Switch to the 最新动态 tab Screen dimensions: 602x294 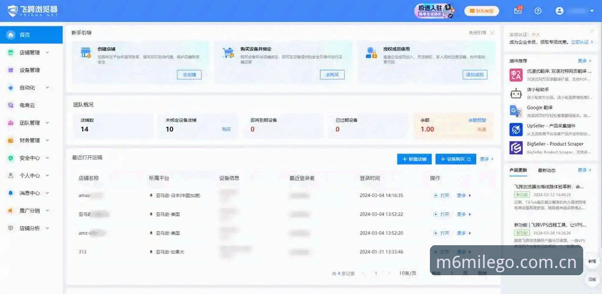coord(546,170)
